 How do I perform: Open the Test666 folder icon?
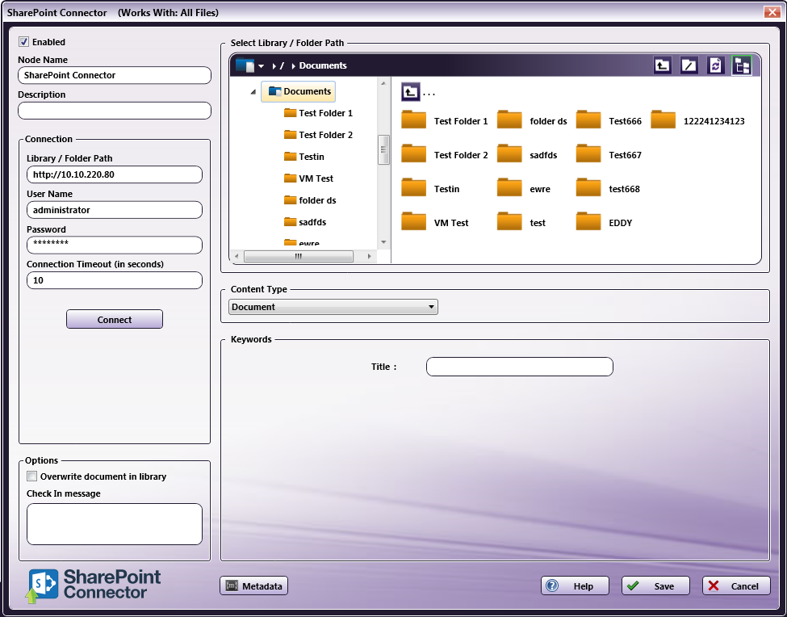[588, 120]
